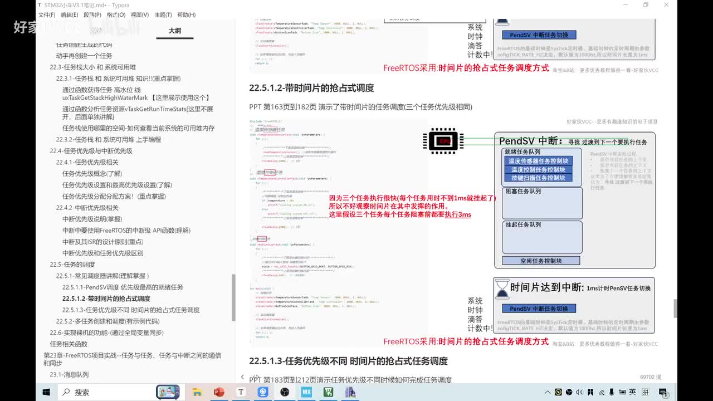713x401 pixels.
Task: Open 23.1-消息队列 outline entry
Action: [69, 374]
